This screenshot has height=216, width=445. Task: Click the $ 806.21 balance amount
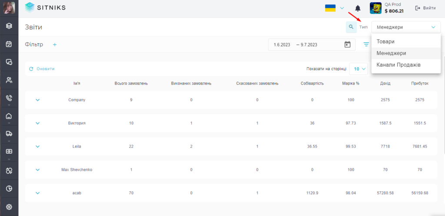[394, 11]
